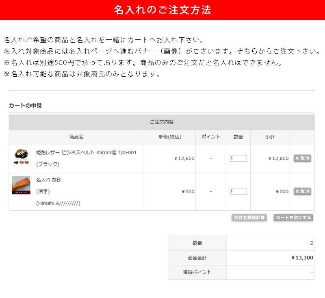Open the 姫路レザー ビジネスベルト product link
The height and width of the screenshot is (298, 325).
pyautogui.click(x=86, y=153)
